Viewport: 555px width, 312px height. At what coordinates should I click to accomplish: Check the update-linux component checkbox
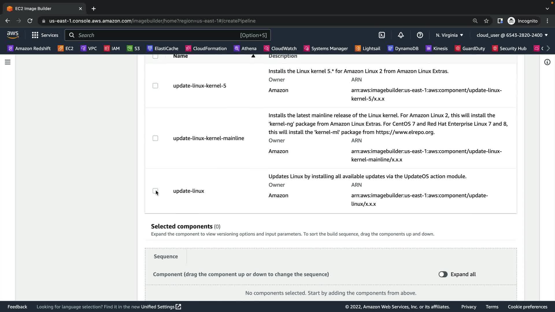tap(155, 191)
